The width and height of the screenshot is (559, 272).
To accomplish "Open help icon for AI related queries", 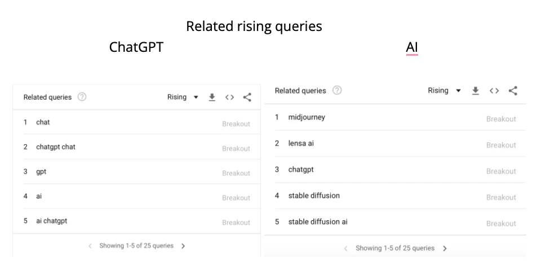I will coord(337,91).
